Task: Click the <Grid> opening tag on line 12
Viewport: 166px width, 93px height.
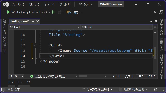Action: pos(56,45)
